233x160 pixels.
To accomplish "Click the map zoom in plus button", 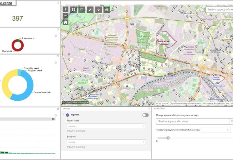I will tap(66, 9).
